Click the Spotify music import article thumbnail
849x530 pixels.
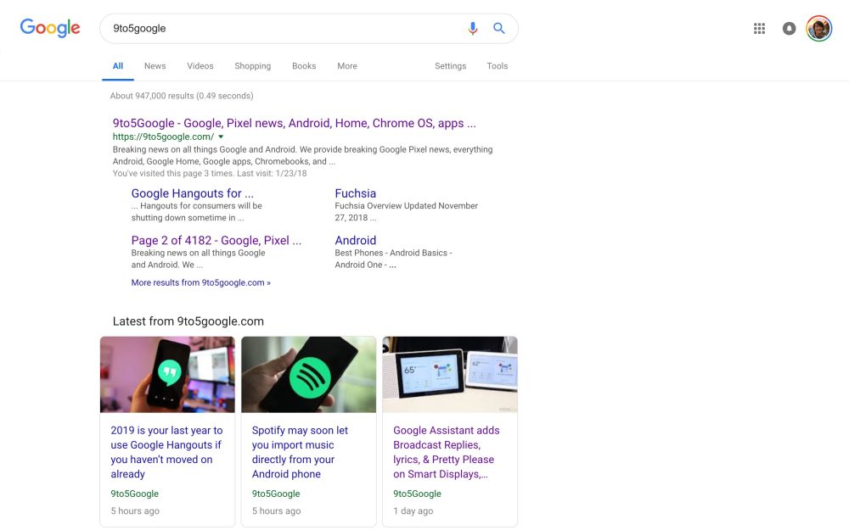(308, 374)
